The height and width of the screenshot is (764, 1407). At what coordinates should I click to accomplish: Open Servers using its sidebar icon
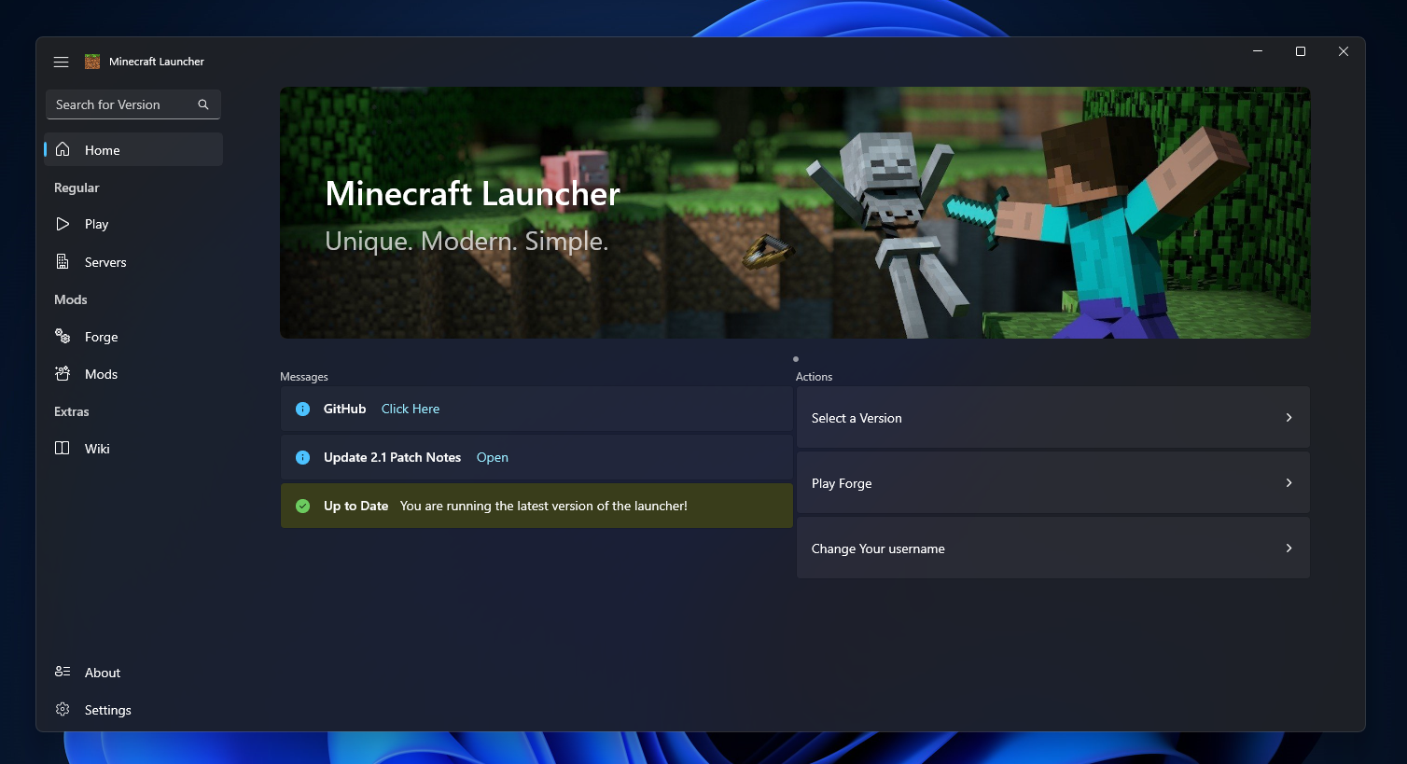(62, 261)
